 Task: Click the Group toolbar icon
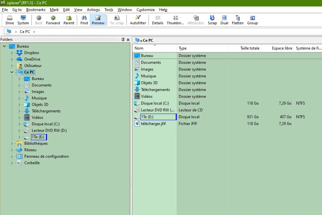coord(252,20)
